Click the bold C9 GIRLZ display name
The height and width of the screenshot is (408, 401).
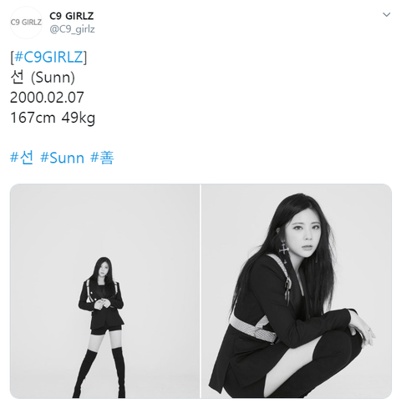(72, 16)
